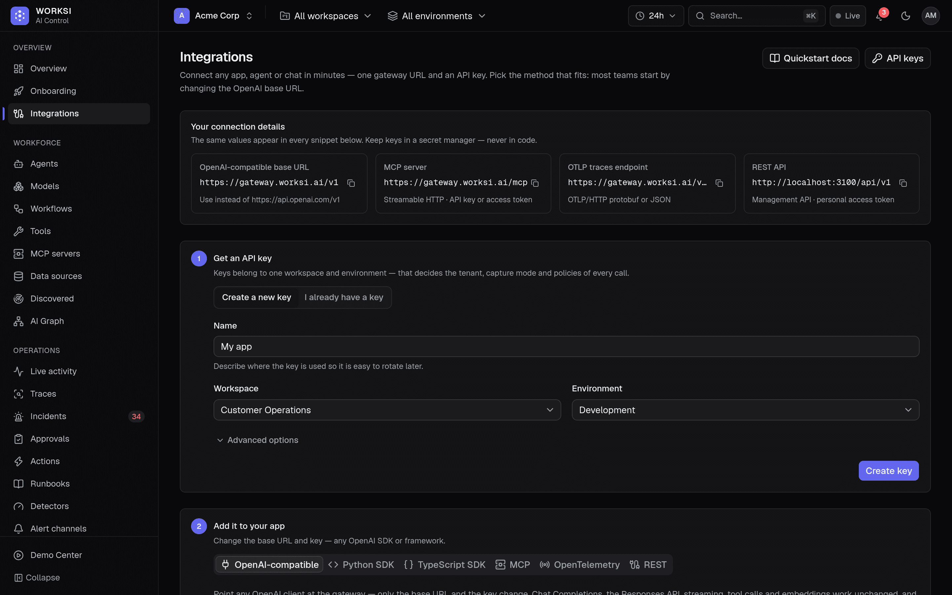The height and width of the screenshot is (595, 952).
Task: Open Models in sidebar
Action: 79,186
